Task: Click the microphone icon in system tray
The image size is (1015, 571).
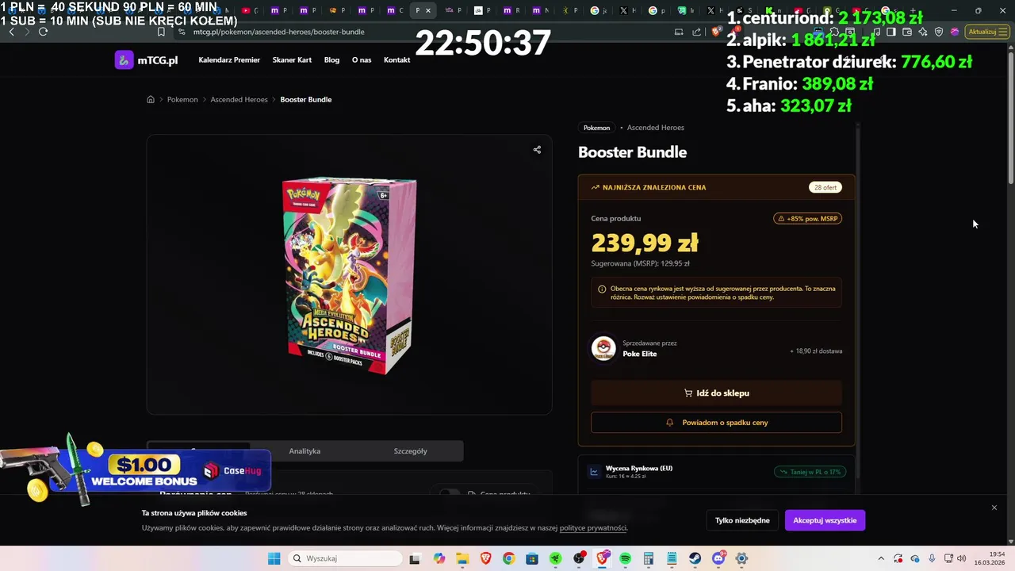Action: click(x=932, y=558)
